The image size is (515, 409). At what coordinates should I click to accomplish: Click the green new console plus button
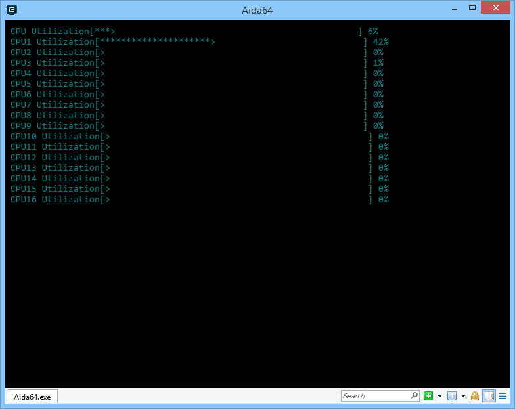428,396
